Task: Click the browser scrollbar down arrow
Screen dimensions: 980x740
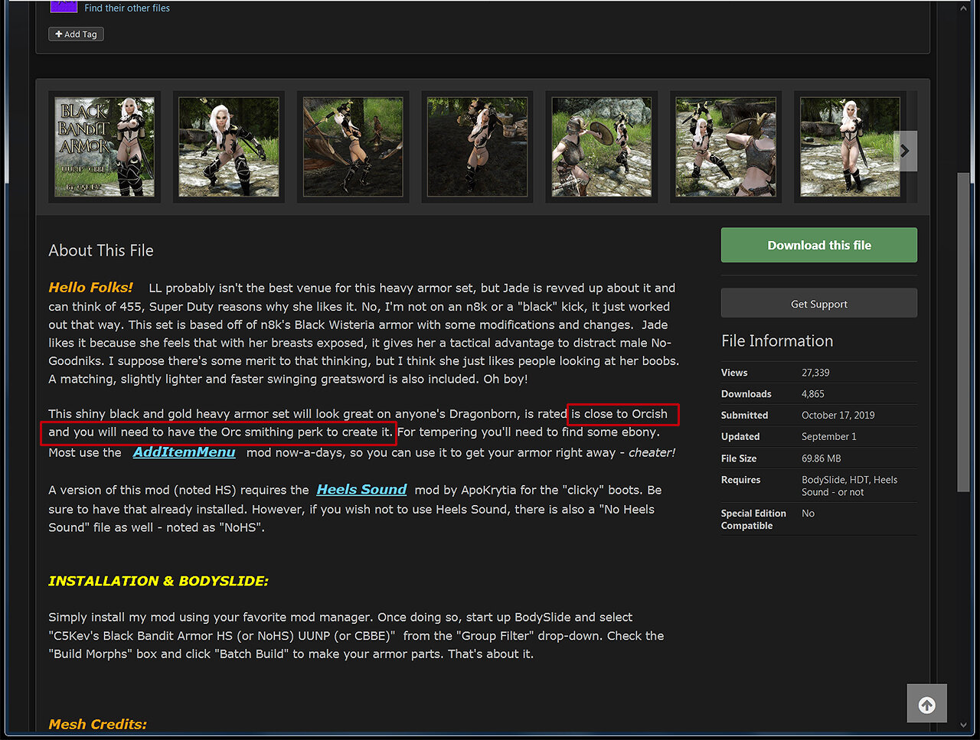Action: pos(963,725)
